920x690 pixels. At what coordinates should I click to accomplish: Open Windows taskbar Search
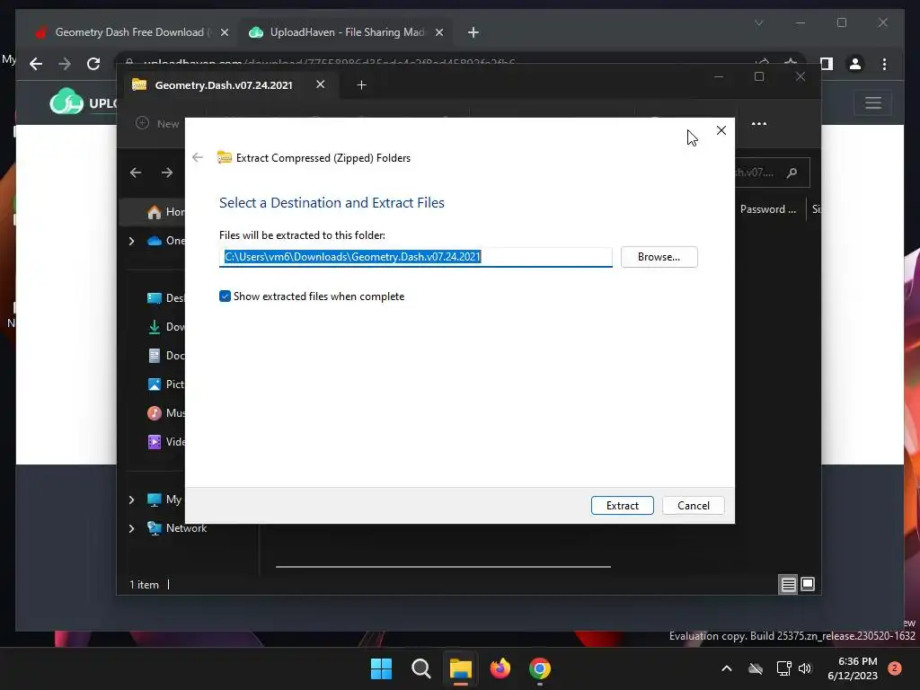[x=420, y=668]
